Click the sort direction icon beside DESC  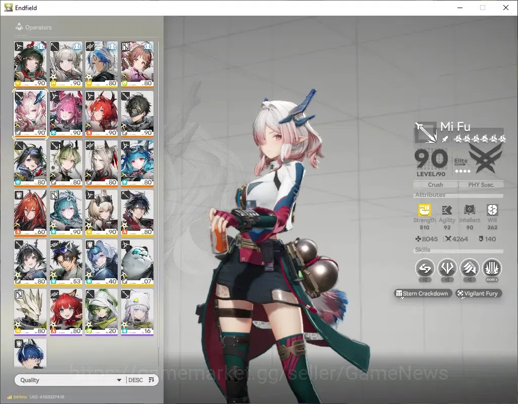click(151, 380)
